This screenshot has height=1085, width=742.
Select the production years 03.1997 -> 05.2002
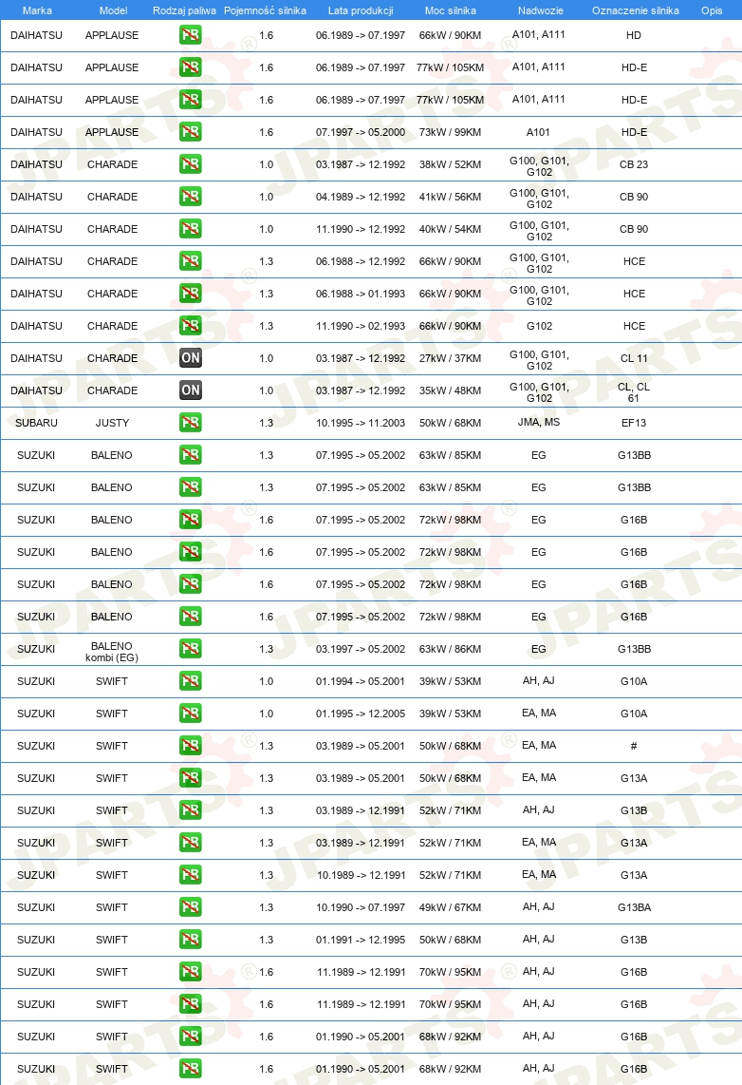pyautogui.click(x=361, y=649)
